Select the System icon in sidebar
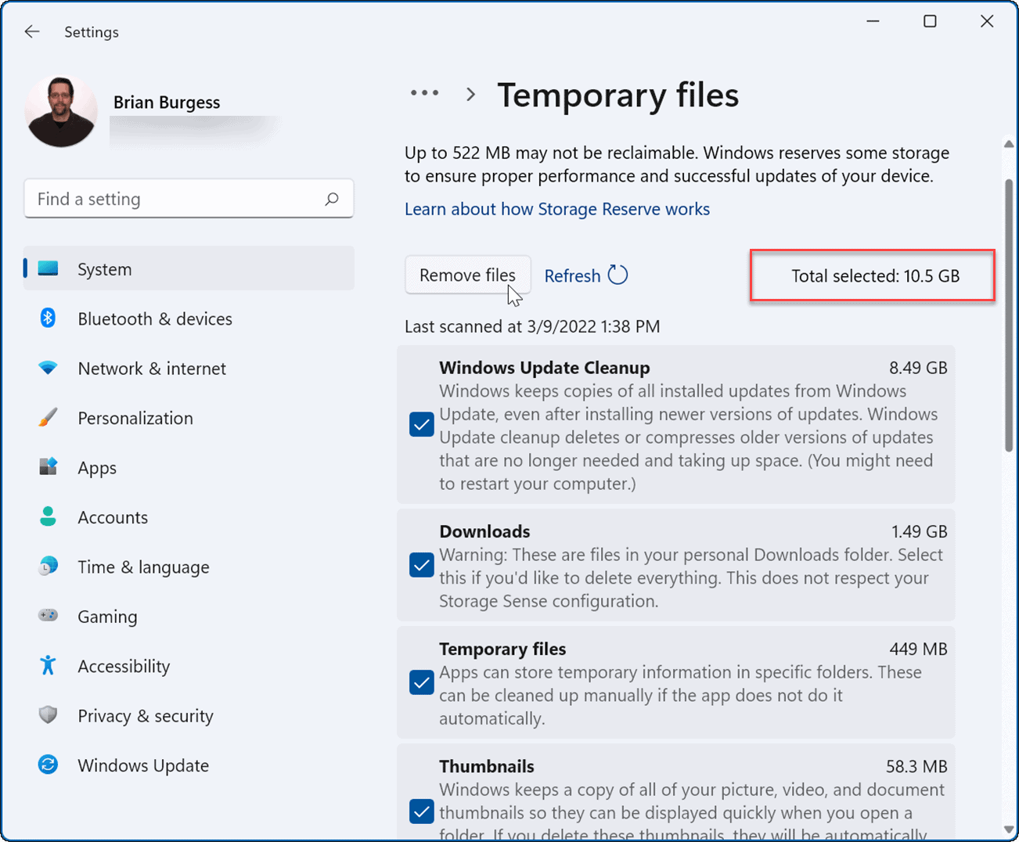Screen dimensions: 1019x842 pyautogui.click(x=48, y=268)
